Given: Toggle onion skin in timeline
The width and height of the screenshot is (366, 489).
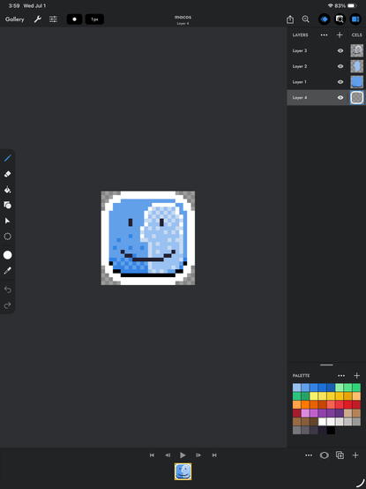Looking at the screenshot, I should coord(325,455).
